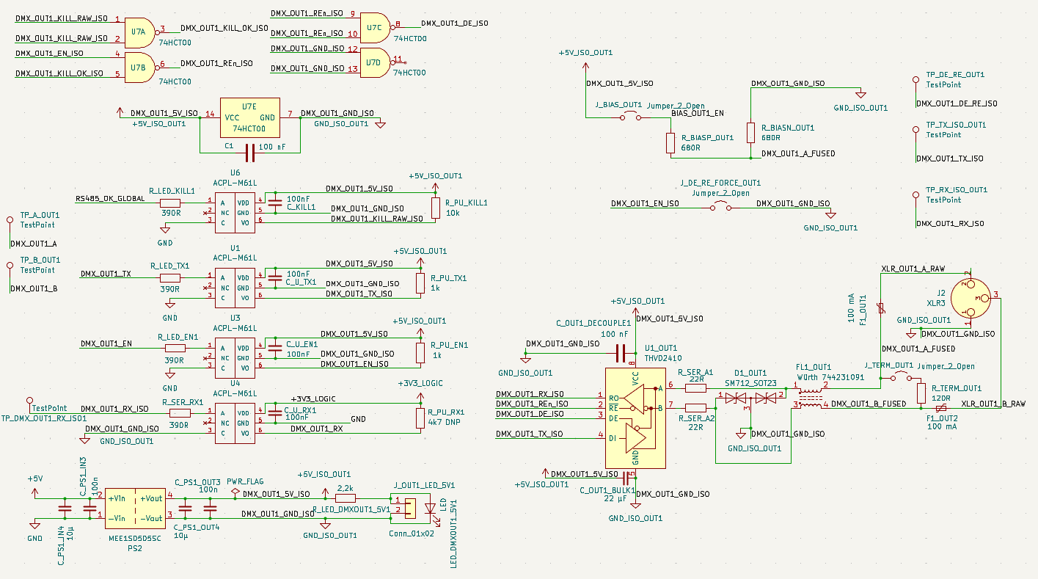Select the FL1_OUT1 common-mode choke symbol
This screenshot has height=579, width=1038.
(811, 397)
